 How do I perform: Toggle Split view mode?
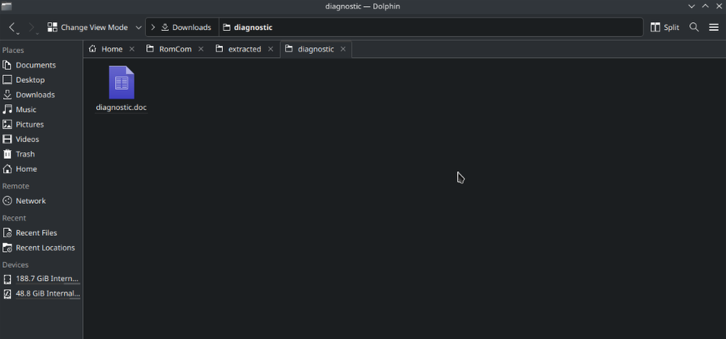coord(665,27)
